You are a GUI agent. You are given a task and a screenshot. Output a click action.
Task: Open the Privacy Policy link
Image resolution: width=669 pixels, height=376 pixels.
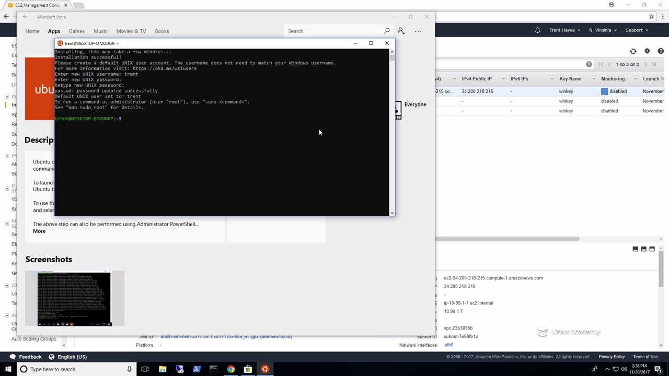612,357
